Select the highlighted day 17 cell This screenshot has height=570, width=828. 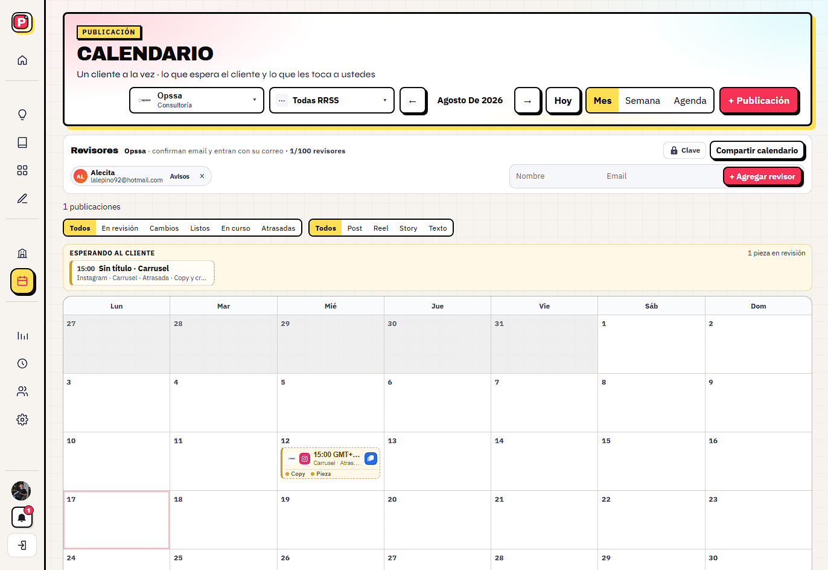pyautogui.click(x=116, y=520)
